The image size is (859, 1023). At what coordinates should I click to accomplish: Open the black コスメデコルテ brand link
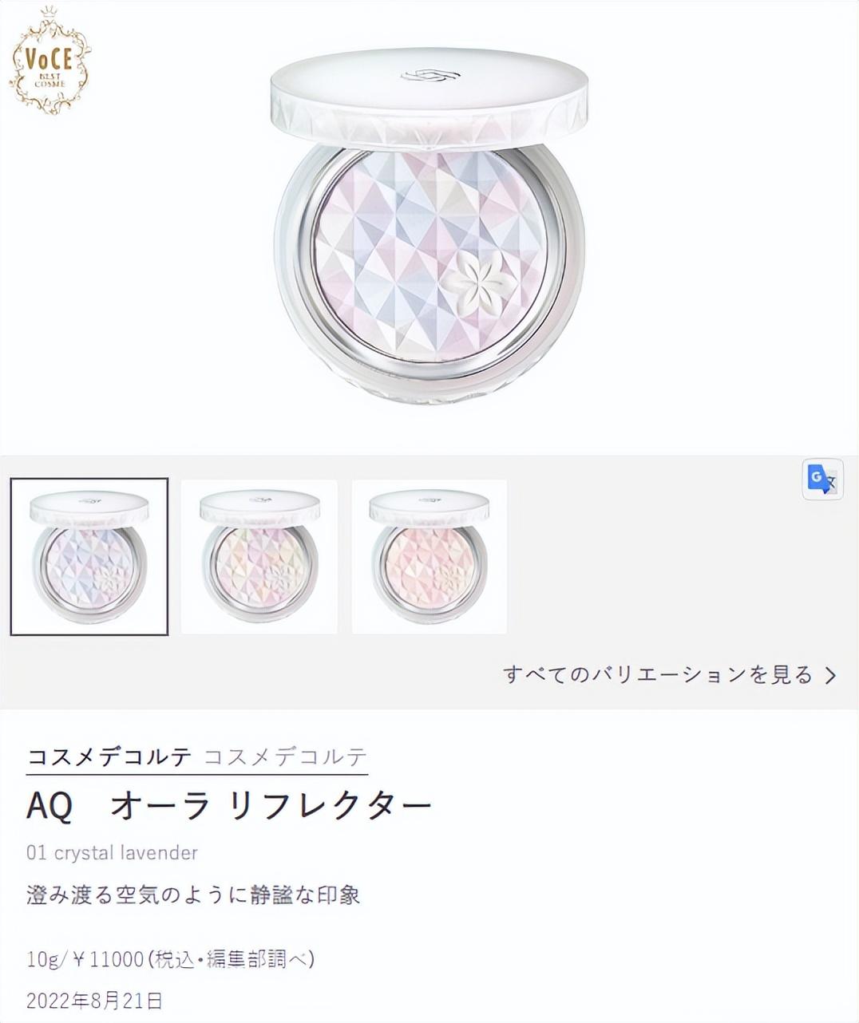point(109,756)
